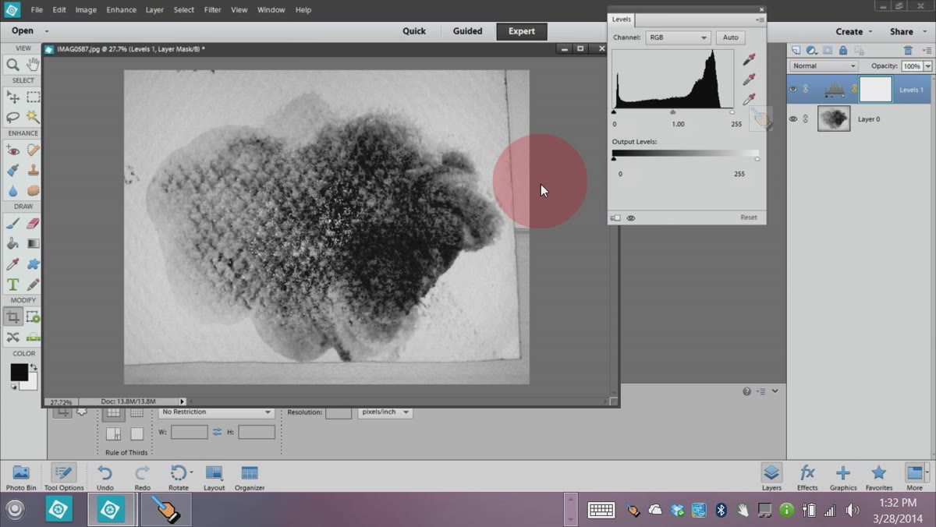Open the Layer menu
Image resolution: width=936 pixels, height=527 pixels.
154,10
